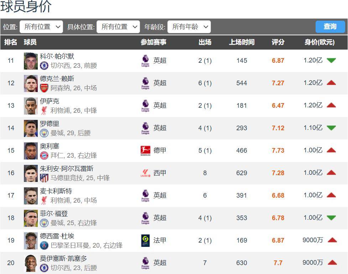Open the 位置 filter dropdown
The width and height of the screenshot is (348, 274).
(x=41, y=26)
